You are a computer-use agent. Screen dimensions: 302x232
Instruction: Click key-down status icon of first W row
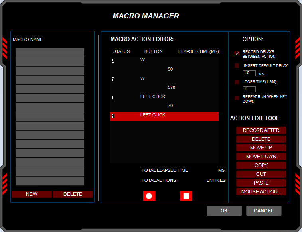(113, 61)
